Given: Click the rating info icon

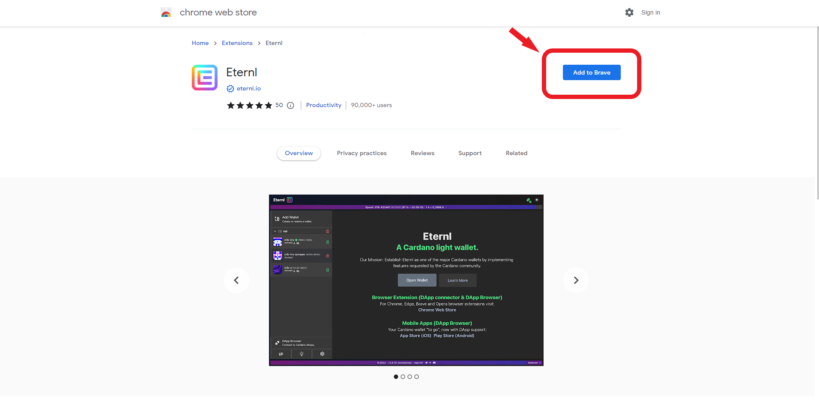Looking at the screenshot, I should [290, 105].
